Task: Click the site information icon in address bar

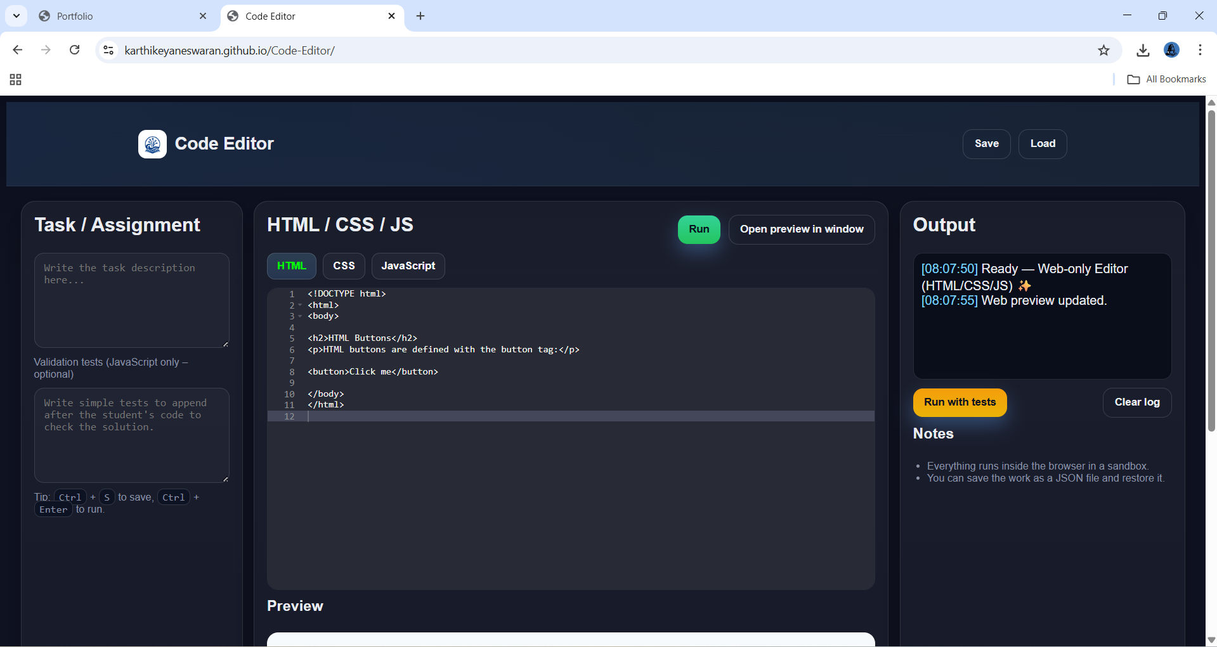Action: (x=109, y=50)
